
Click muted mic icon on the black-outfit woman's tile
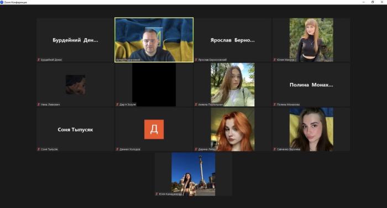click(274, 60)
